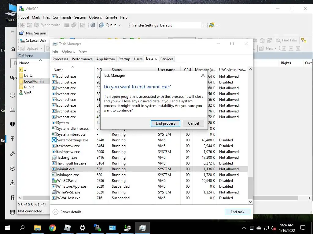Expand the dropdown next to the globe icon
313x234 pixels.
coord(217,25)
